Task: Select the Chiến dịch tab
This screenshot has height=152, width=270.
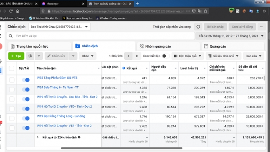Action: [x=104, y=46]
